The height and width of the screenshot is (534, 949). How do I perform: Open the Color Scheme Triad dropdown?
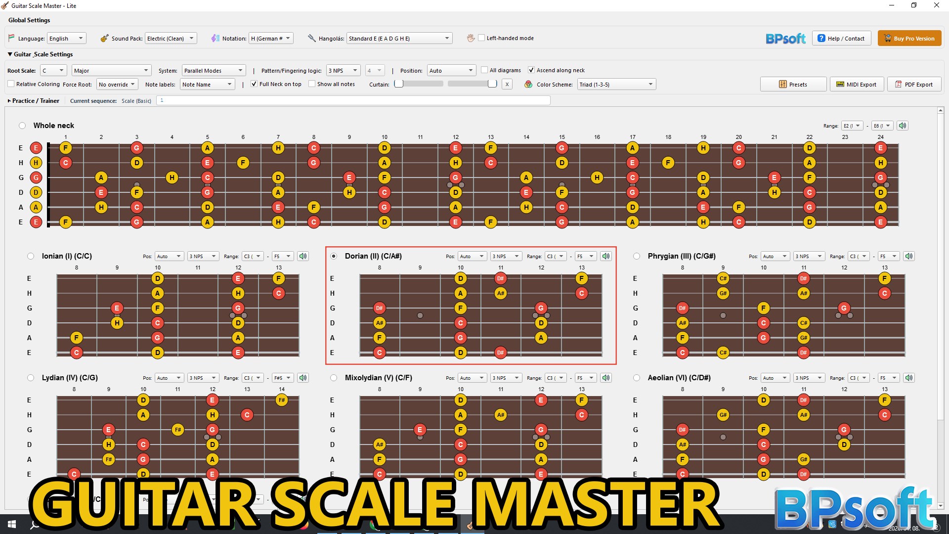point(616,85)
